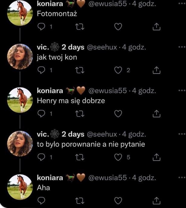Viewport: 186px width, 208px height.
Task: Share the "Henry ma się dobrze" tweet
Action: 156,114
